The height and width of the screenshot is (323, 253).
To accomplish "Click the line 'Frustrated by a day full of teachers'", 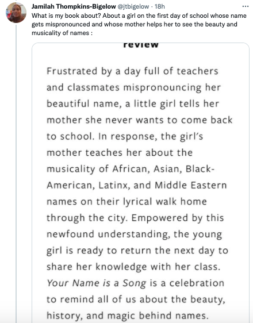I will (132, 71).
